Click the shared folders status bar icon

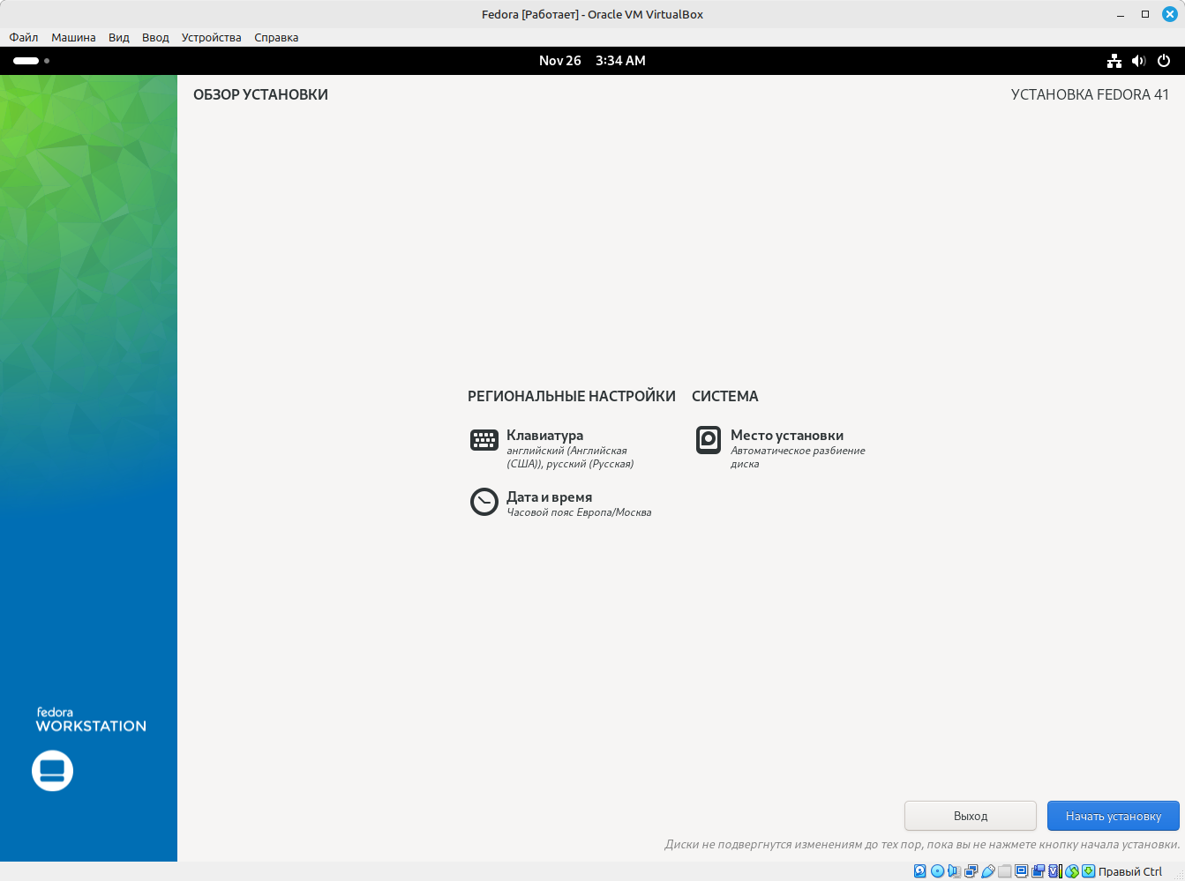[1005, 871]
